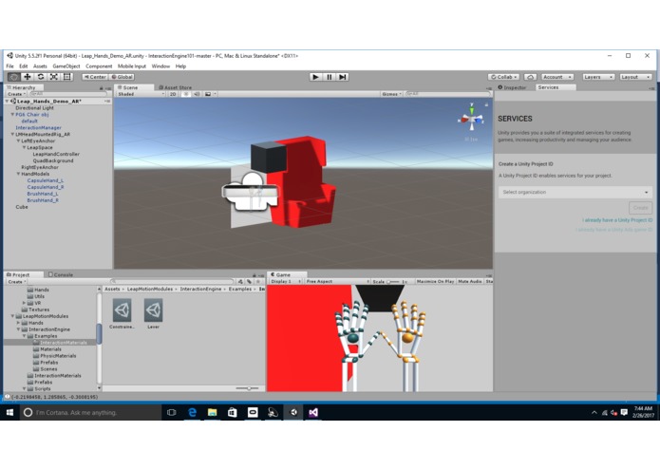The image size is (660, 469).
Task: Toggle Mute Audio in Game view
Action: tap(470, 281)
